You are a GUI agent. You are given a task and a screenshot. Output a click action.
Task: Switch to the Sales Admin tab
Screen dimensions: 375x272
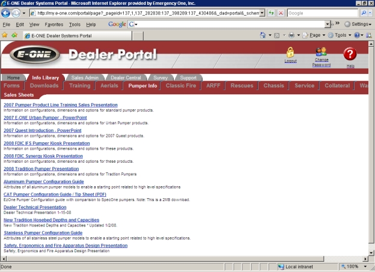coord(85,77)
